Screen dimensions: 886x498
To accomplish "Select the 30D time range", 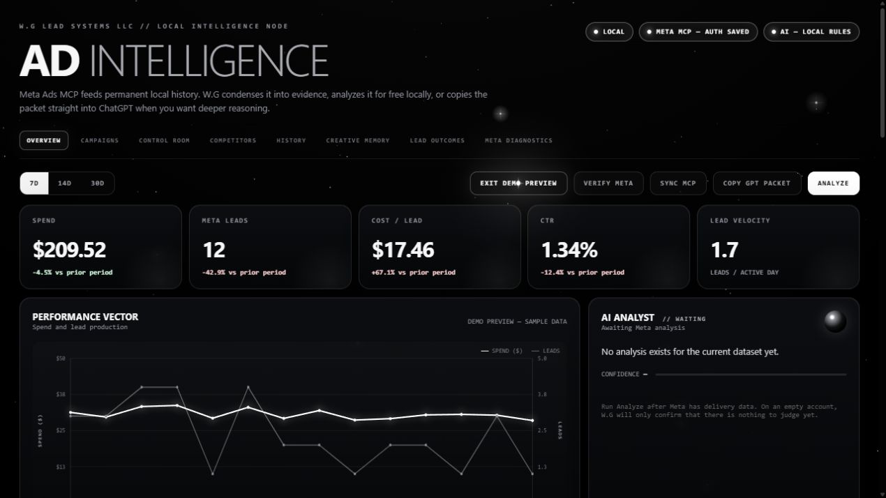I will (97, 183).
